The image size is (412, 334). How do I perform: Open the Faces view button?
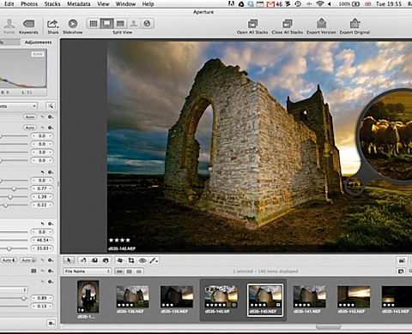(x=134, y=23)
